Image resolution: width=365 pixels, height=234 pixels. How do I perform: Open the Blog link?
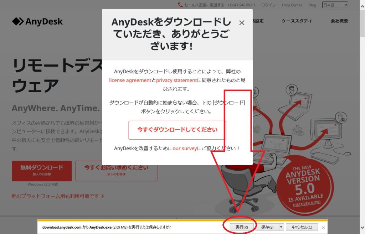[312, 5]
